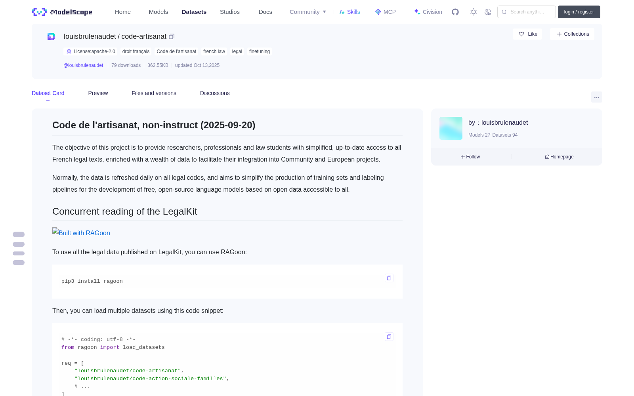Click the 362.55KB size text
Viewport: 634px width, 396px height.
tap(158, 65)
